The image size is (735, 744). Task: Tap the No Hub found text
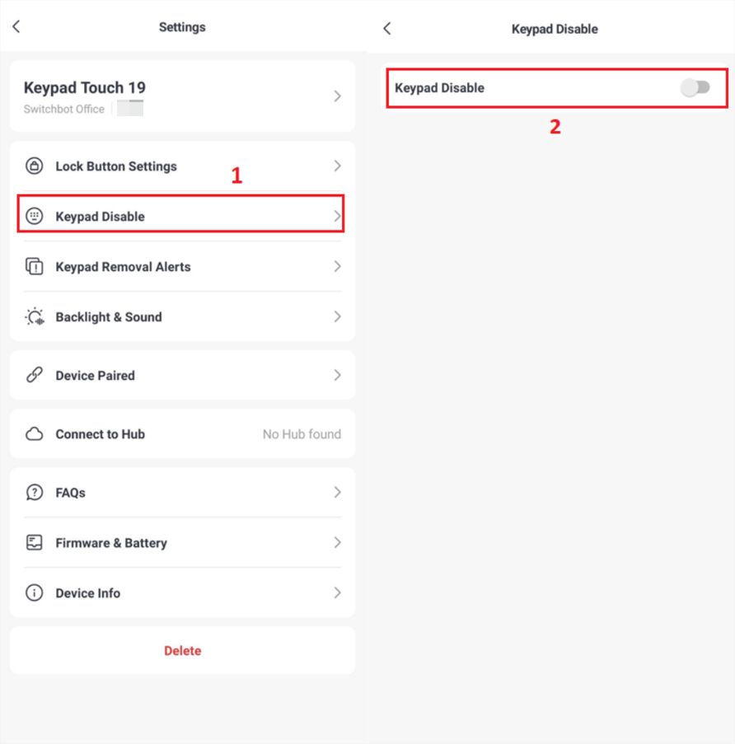coord(302,434)
